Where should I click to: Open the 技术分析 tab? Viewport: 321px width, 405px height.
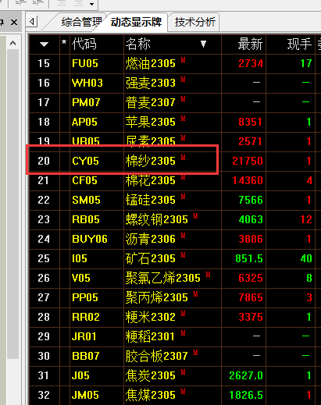195,22
